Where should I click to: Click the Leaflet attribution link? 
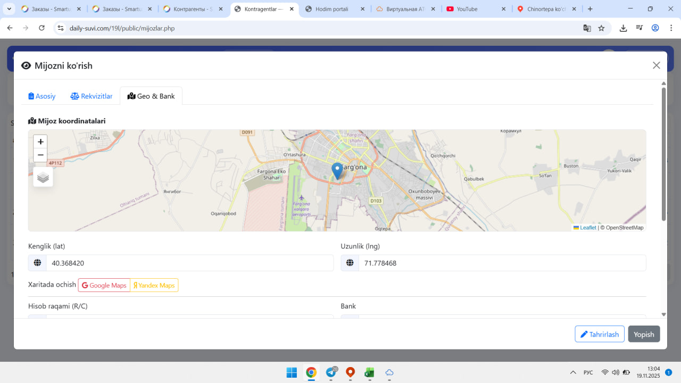pos(587,228)
